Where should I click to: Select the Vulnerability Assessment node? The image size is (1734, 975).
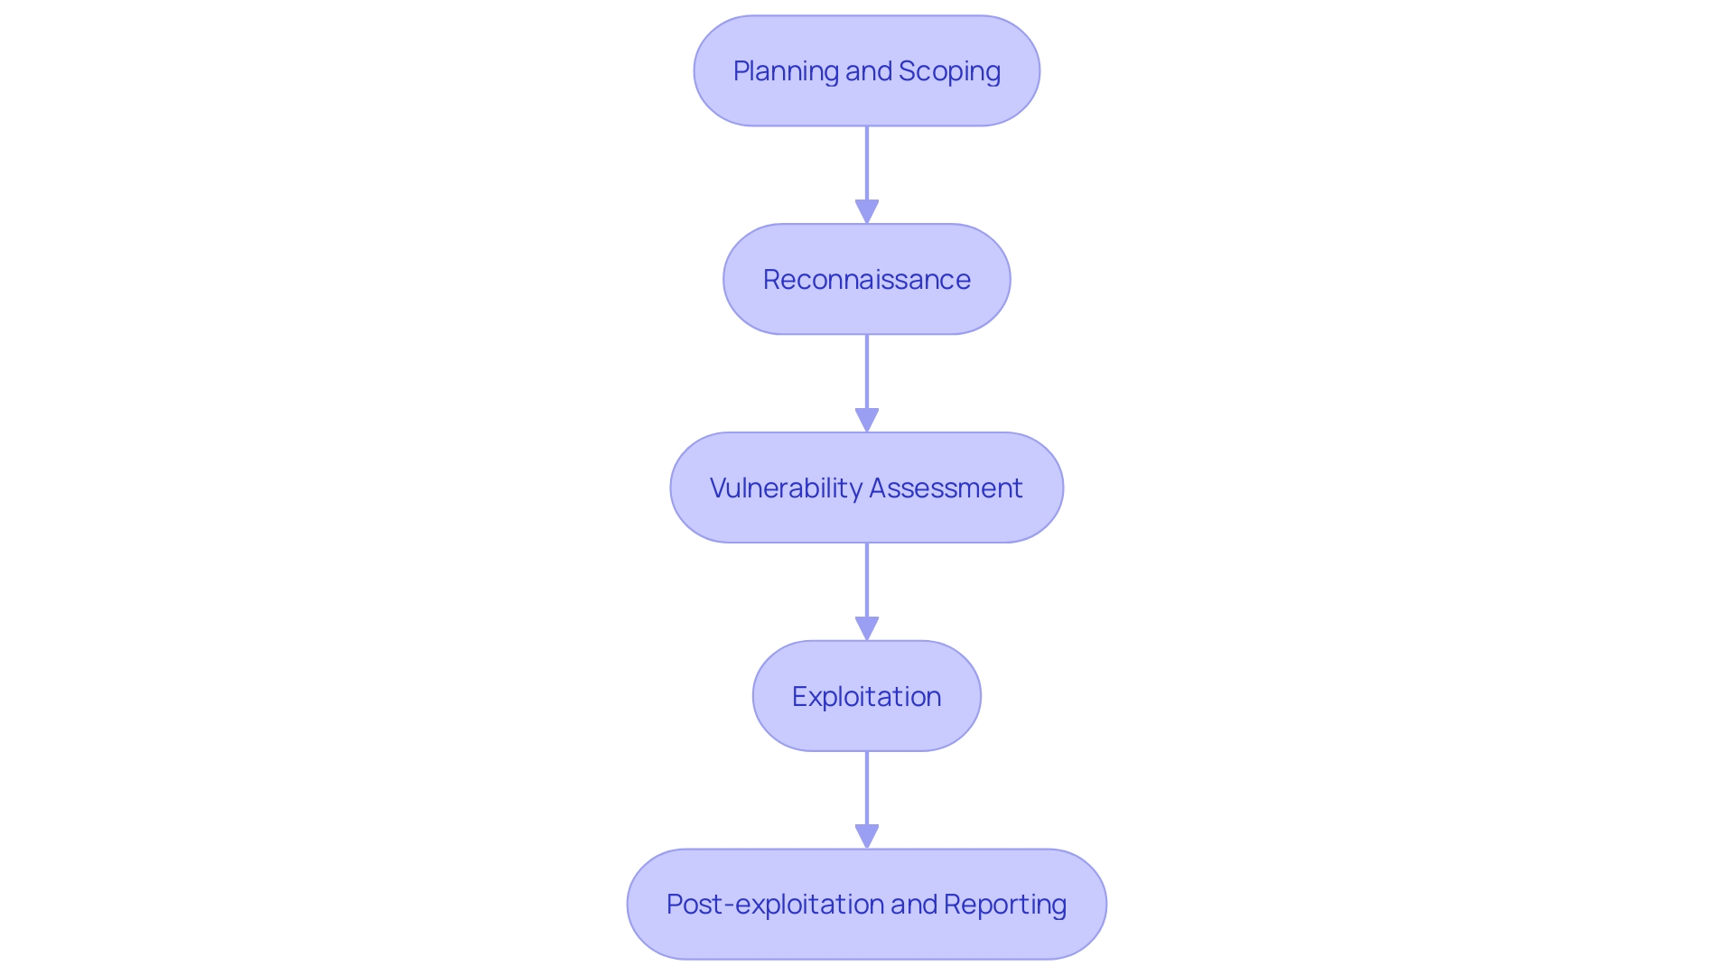866,487
